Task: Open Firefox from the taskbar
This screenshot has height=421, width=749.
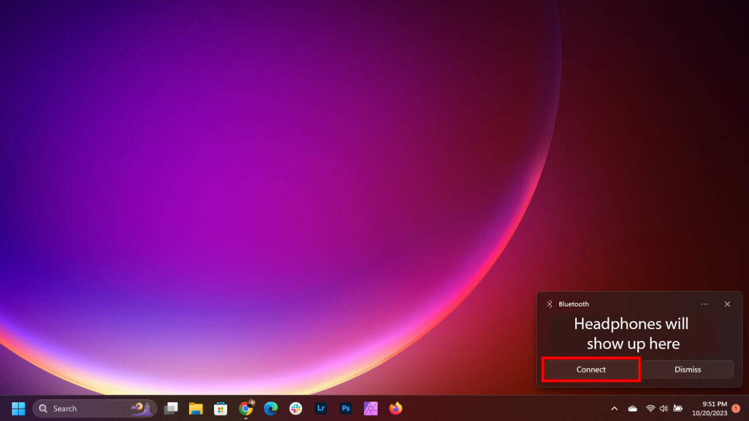Action: (396, 408)
